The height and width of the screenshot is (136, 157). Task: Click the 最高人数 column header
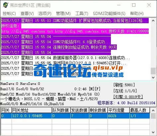coord(140,110)
